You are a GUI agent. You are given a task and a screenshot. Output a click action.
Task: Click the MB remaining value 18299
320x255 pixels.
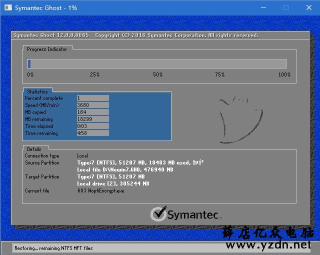tap(93, 119)
